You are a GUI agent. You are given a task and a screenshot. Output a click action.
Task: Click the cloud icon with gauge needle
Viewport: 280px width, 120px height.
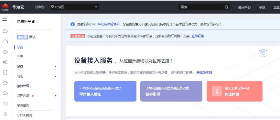click(5, 104)
